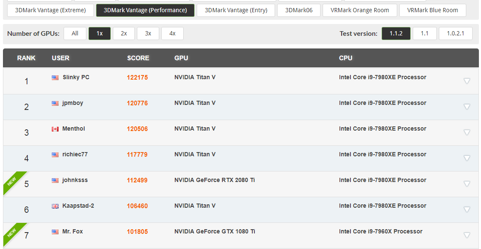Filter results to 4x GPUs
The height and width of the screenshot is (249, 481).
[x=172, y=33]
